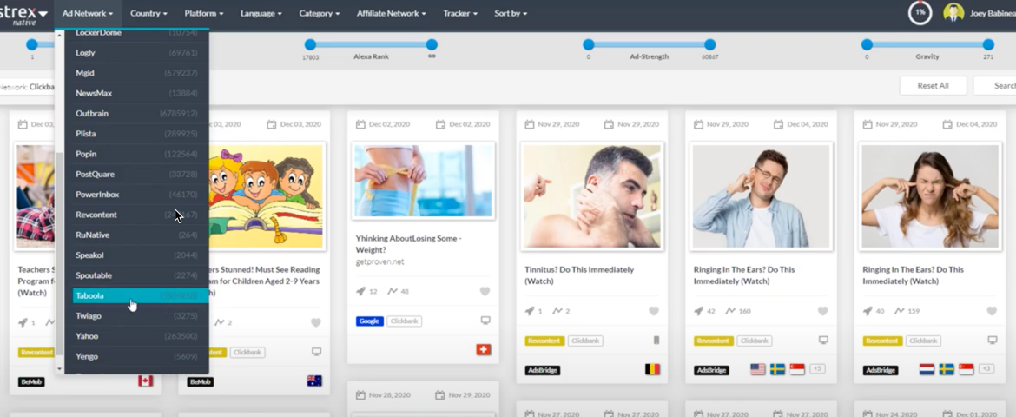The width and height of the screenshot is (1016, 417).
Task: Click Ad-Strength slider left handle
Action: 589,45
